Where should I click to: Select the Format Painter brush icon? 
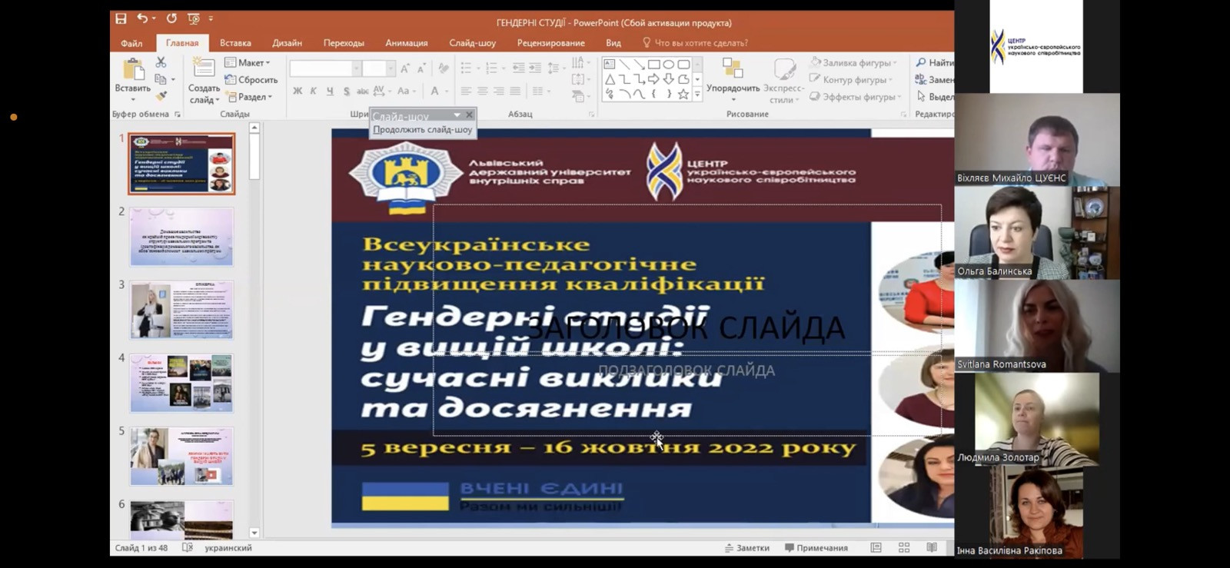(x=161, y=96)
